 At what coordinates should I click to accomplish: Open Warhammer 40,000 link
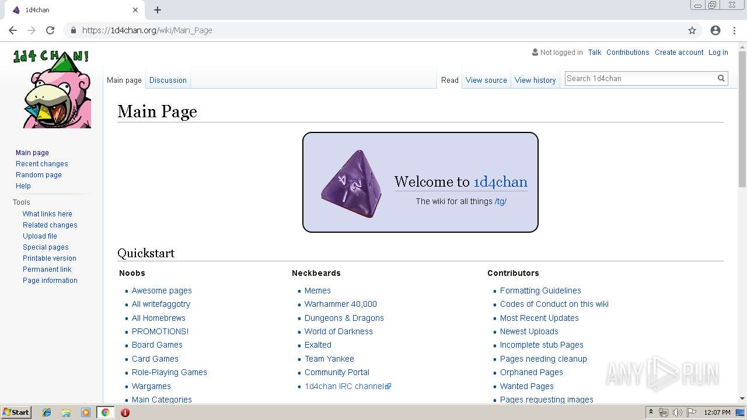[x=341, y=304]
